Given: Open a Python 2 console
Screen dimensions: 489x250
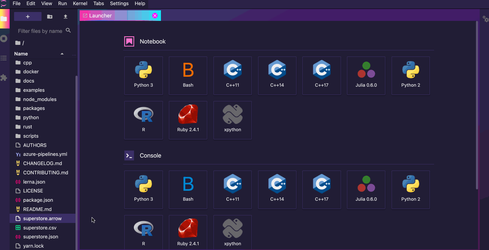Looking at the screenshot, I should pos(411,190).
